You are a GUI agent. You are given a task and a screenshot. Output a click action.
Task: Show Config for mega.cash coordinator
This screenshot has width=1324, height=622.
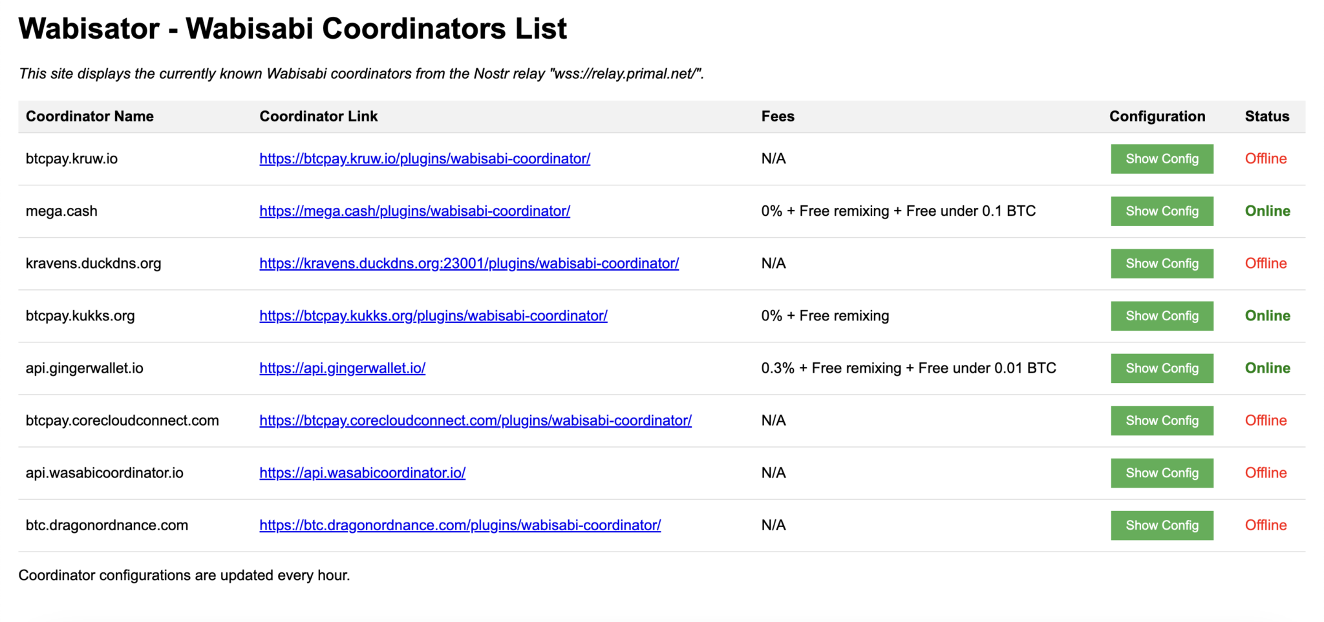pos(1162,211)
